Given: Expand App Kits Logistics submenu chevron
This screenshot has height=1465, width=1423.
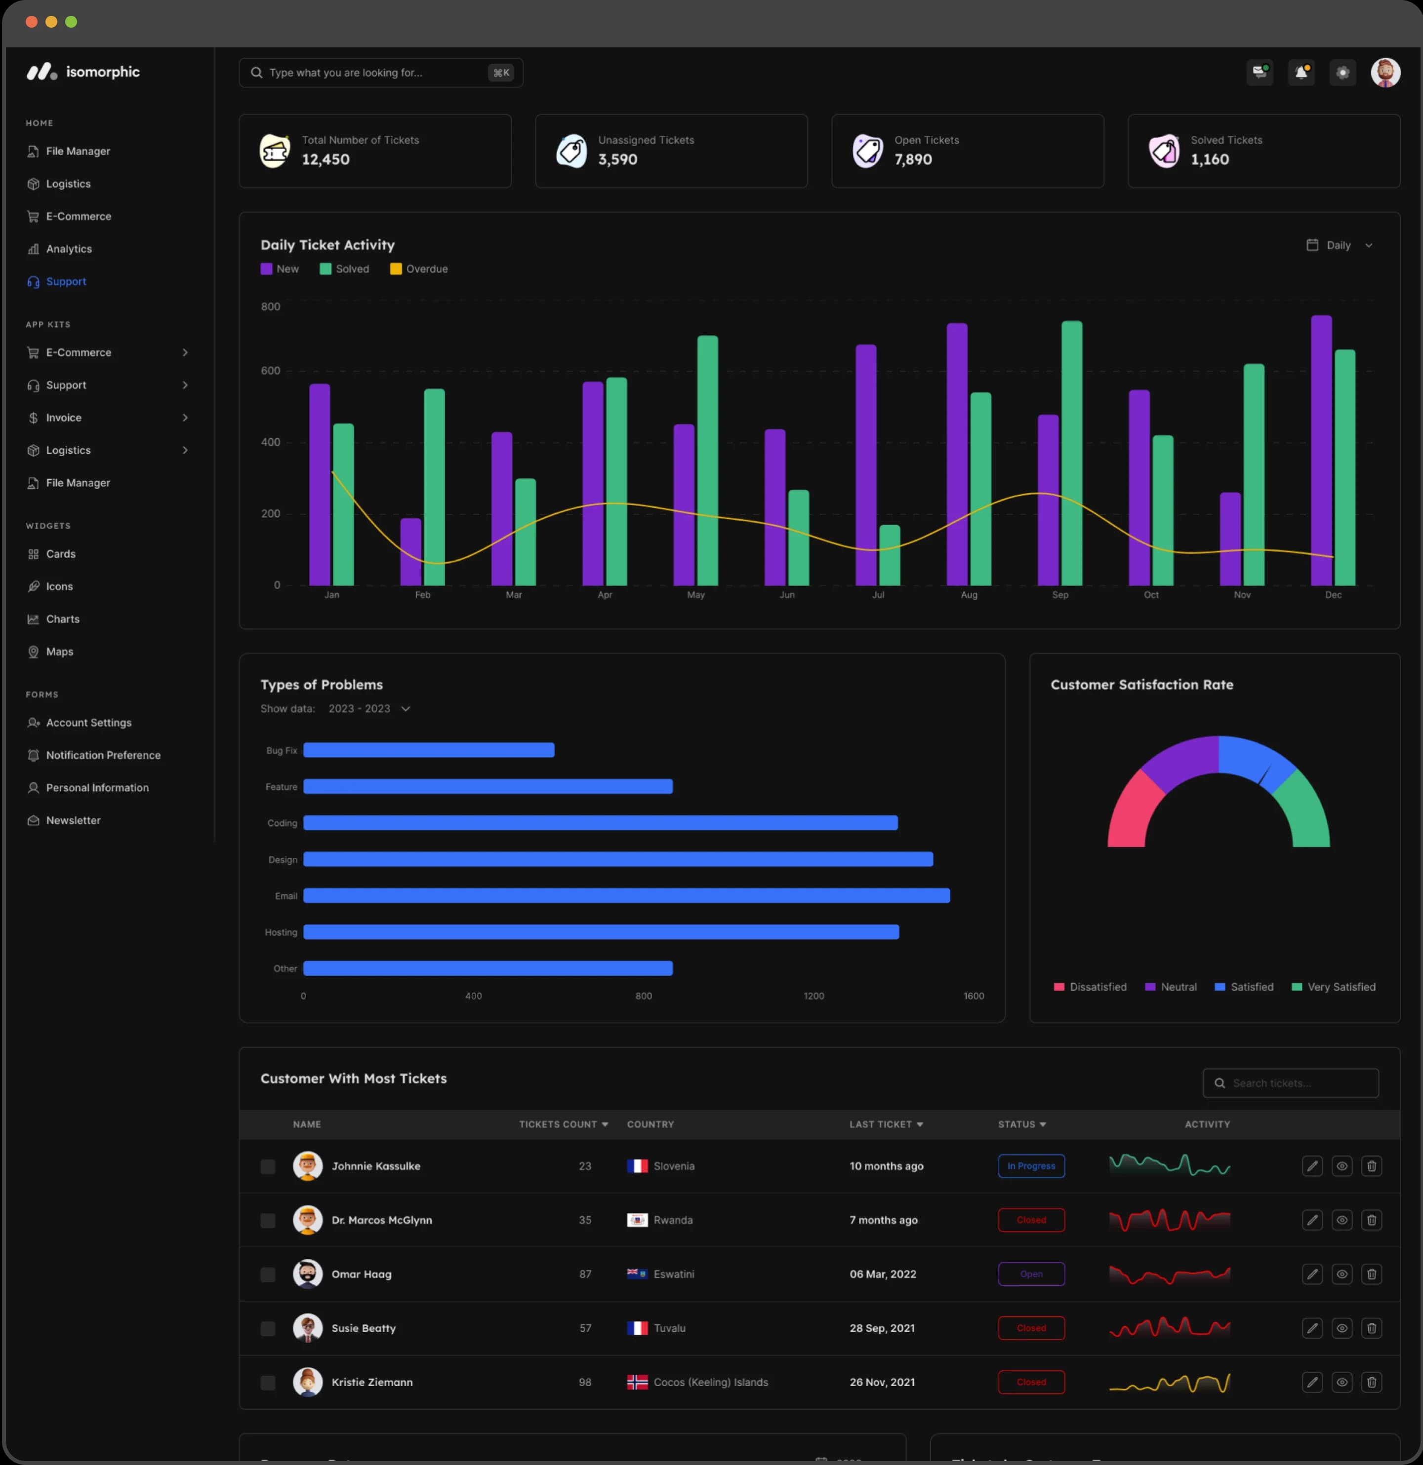Looking at the screenshot, I should [x=185, y=450].
